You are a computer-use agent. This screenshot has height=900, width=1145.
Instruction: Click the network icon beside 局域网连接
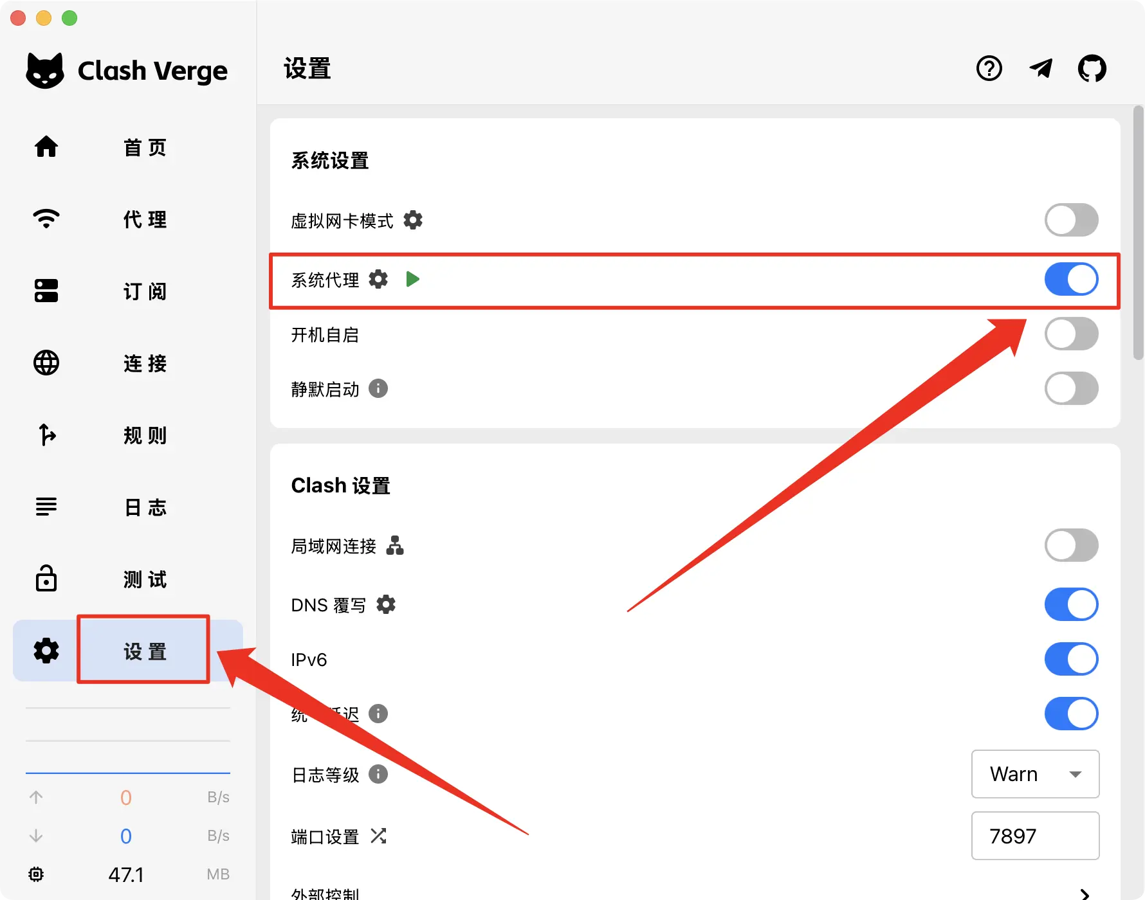pos(395,546)
